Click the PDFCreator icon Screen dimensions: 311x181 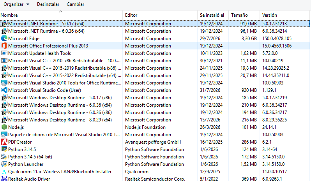[x=4, y=142]
